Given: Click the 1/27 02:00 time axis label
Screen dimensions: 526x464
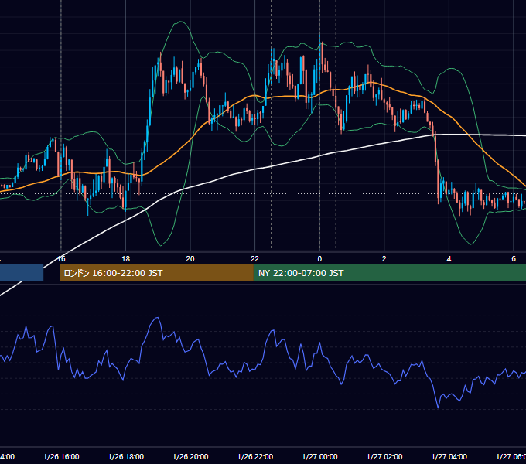Looking at the screenshot, I should 384,456.
